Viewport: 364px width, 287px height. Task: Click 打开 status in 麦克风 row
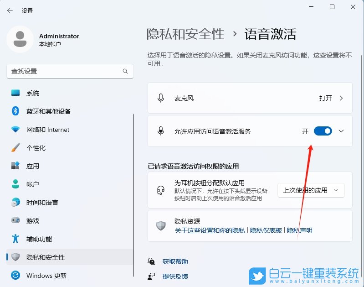point(325,98)
